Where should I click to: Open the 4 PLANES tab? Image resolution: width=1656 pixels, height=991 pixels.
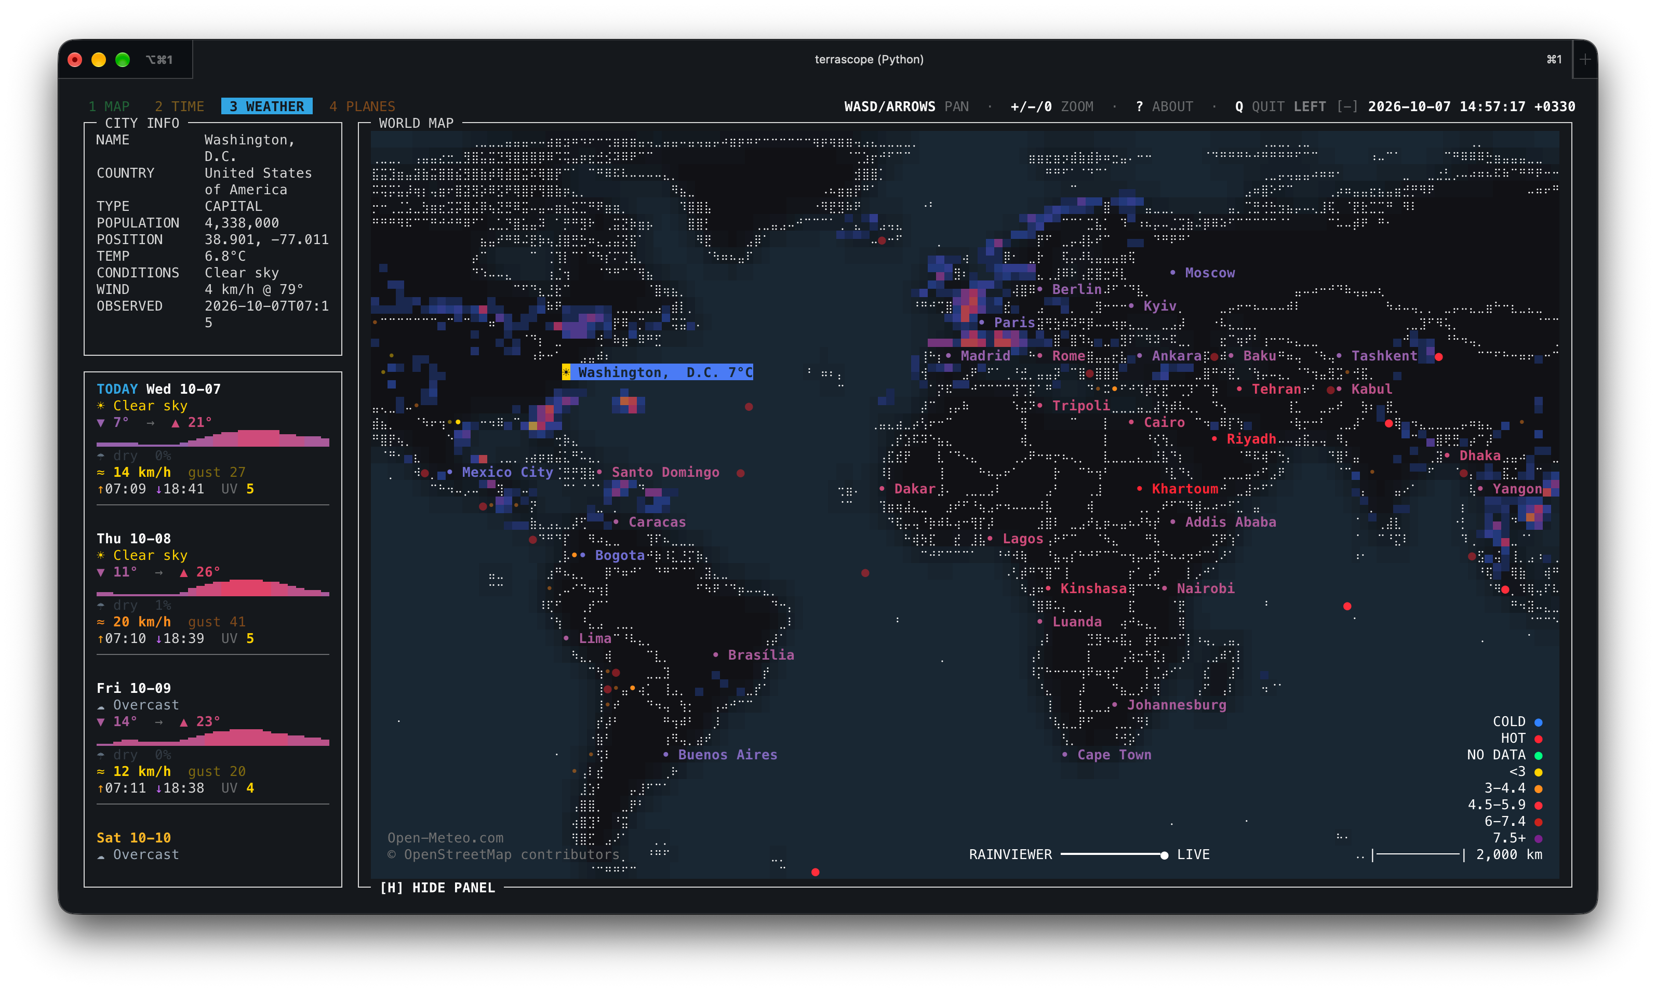pos(362,106)
